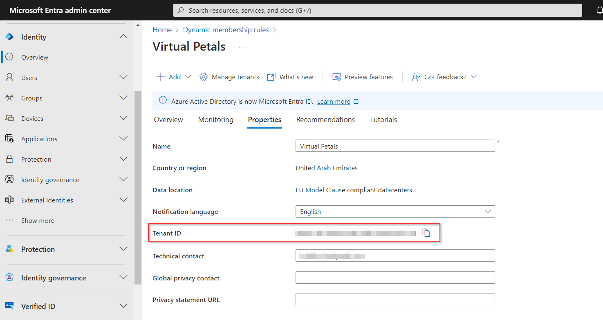Open notifications bell icon

(599, 11)
